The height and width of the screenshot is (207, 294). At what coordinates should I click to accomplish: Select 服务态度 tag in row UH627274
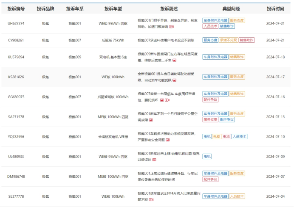(237, 20)
